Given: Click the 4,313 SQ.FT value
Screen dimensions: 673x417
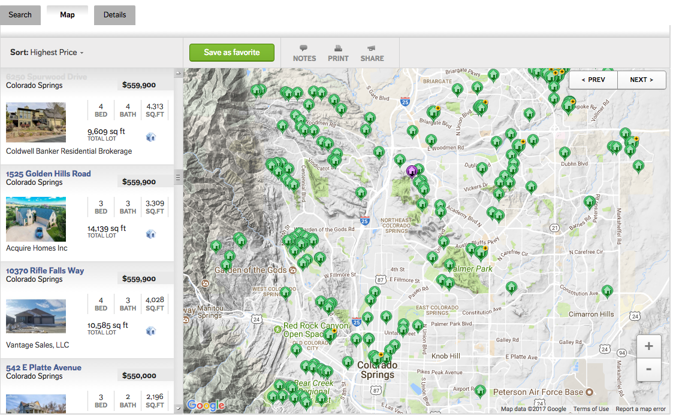Looking at the screenshot, I should (x=155, y=106).
